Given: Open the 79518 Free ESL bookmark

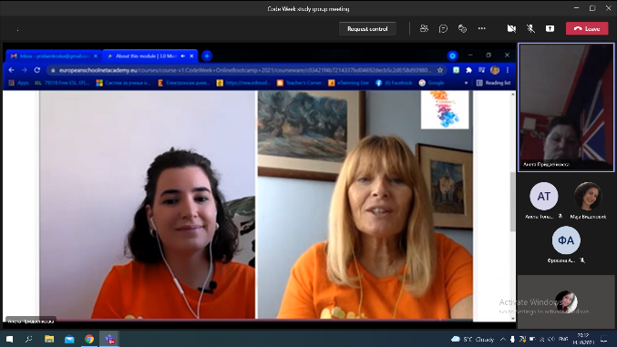Looking at the screenshot, I should [62, 83].
